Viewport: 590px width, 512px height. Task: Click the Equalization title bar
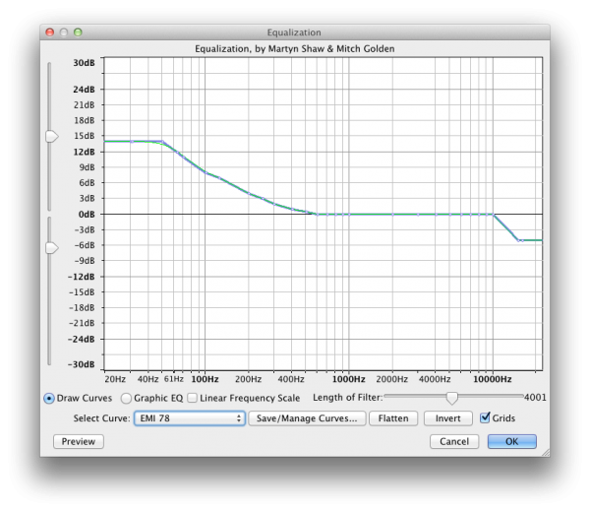click(295, 32)
